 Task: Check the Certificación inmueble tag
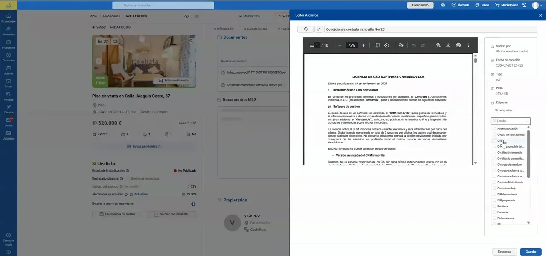click(x=495, y=152)
